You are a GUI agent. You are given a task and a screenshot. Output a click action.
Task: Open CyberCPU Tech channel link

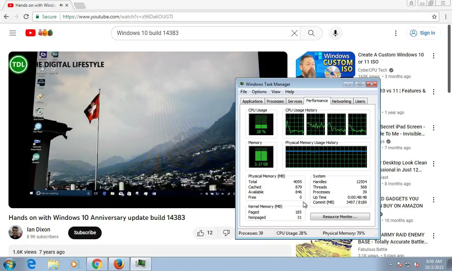click(373, 70)
